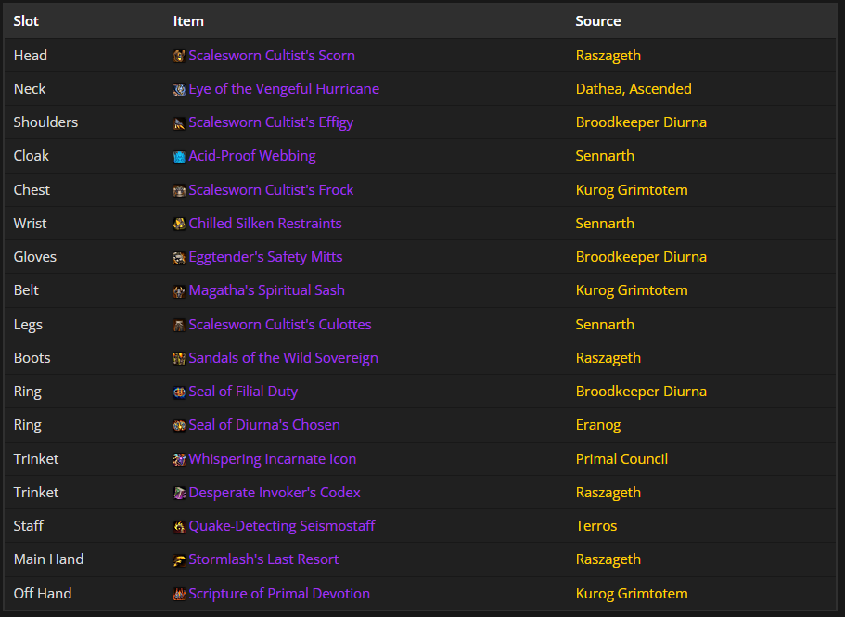This screenshot has height=617, width=845.
Task: Open the Scalesworn Cultist's Culottes link
Action: coord(279,325)
